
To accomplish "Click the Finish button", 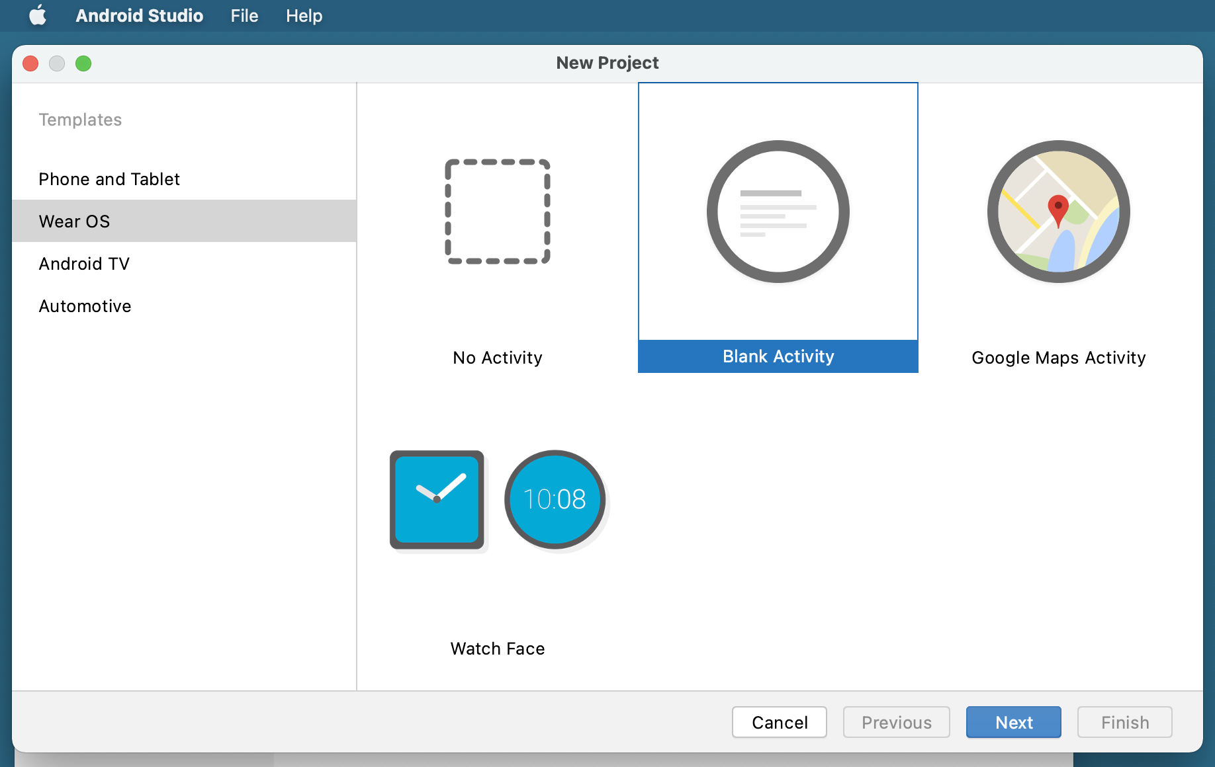I will click(x=1125, y=722).
